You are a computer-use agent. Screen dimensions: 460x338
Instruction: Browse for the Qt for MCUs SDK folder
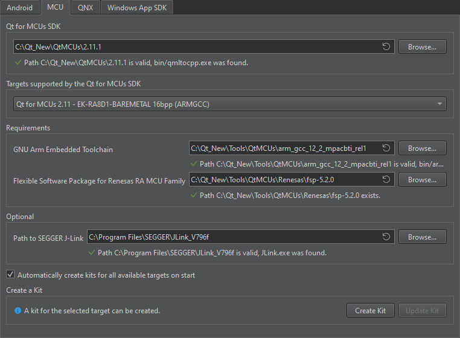[422, 46]
